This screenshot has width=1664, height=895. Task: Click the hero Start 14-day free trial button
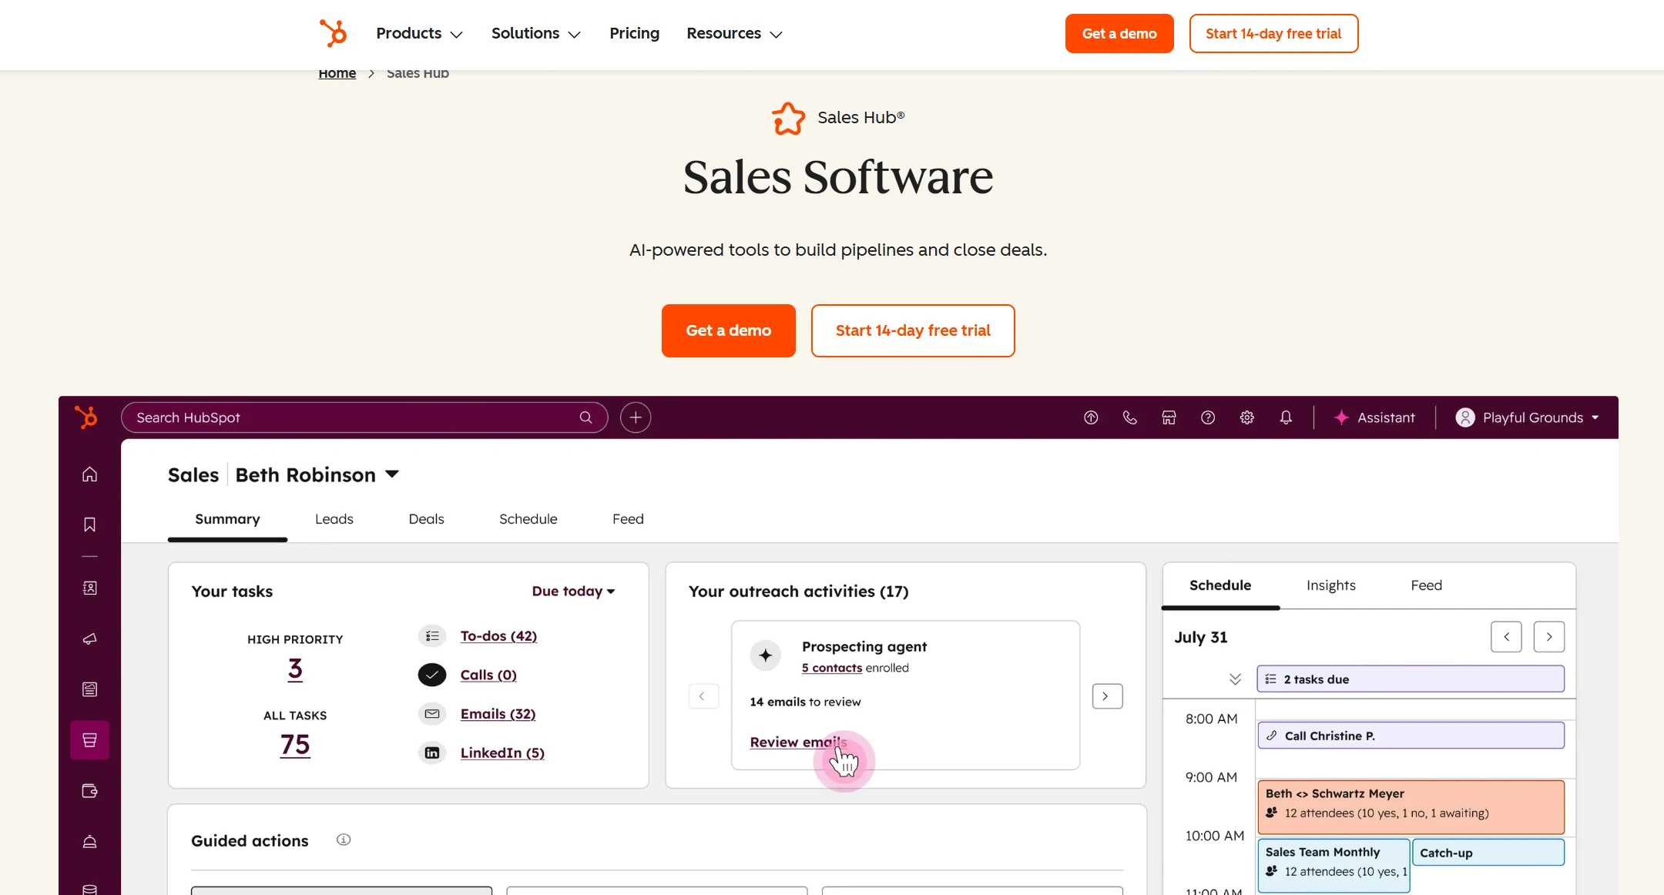coord(913,330)
